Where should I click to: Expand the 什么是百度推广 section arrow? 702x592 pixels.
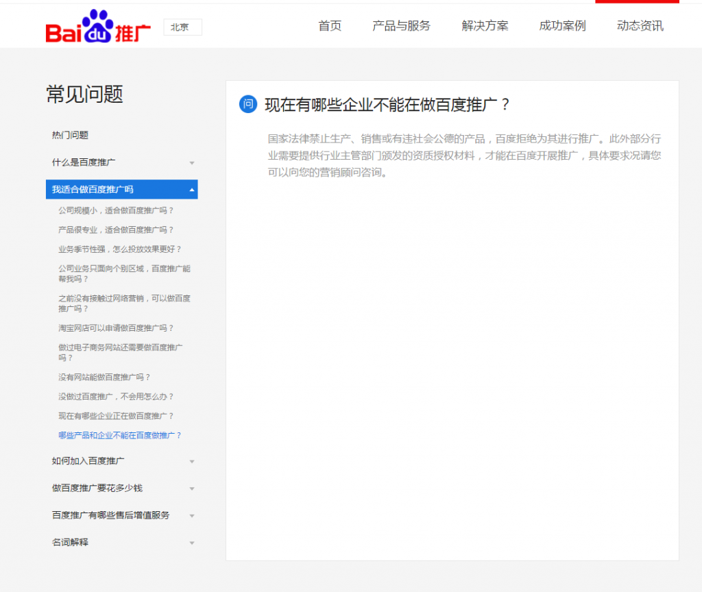pyautogui.click(x=192, y=163)
